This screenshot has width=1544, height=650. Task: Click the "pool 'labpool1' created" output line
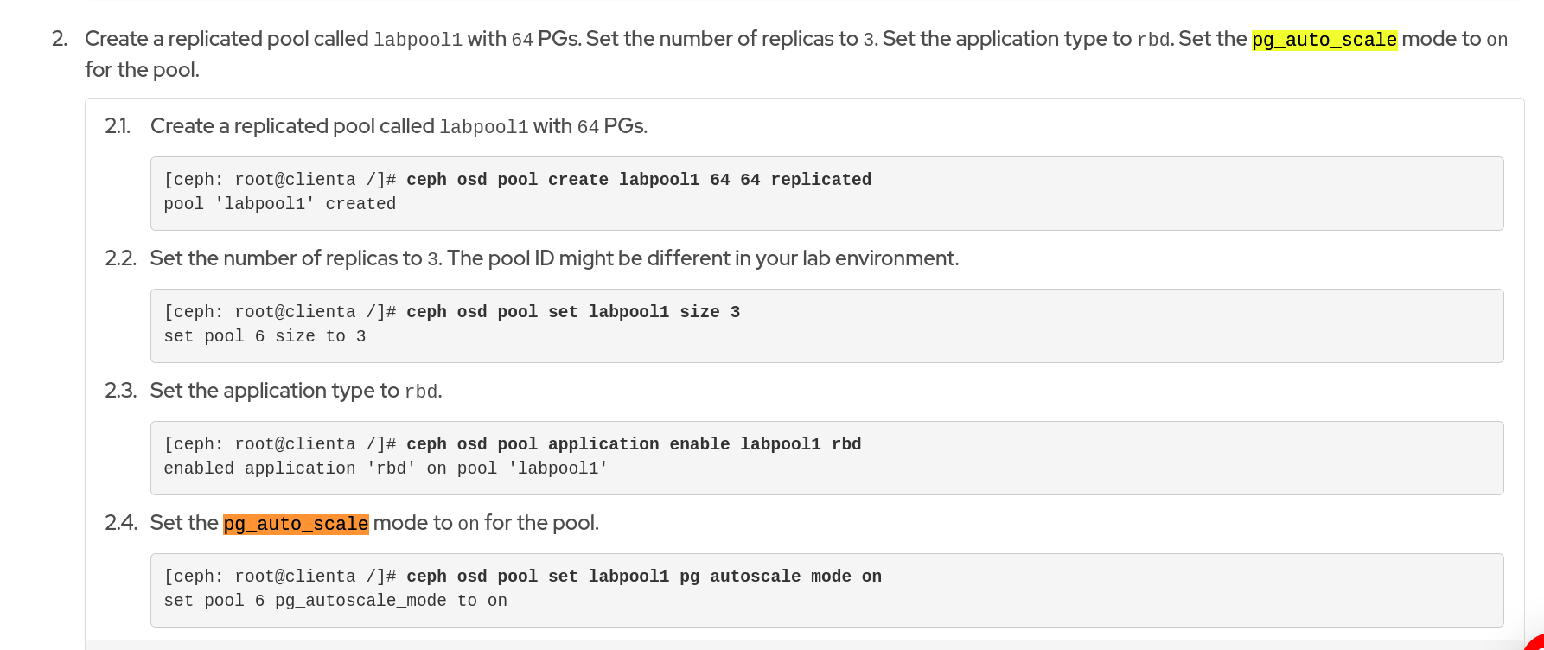[279, 204]
